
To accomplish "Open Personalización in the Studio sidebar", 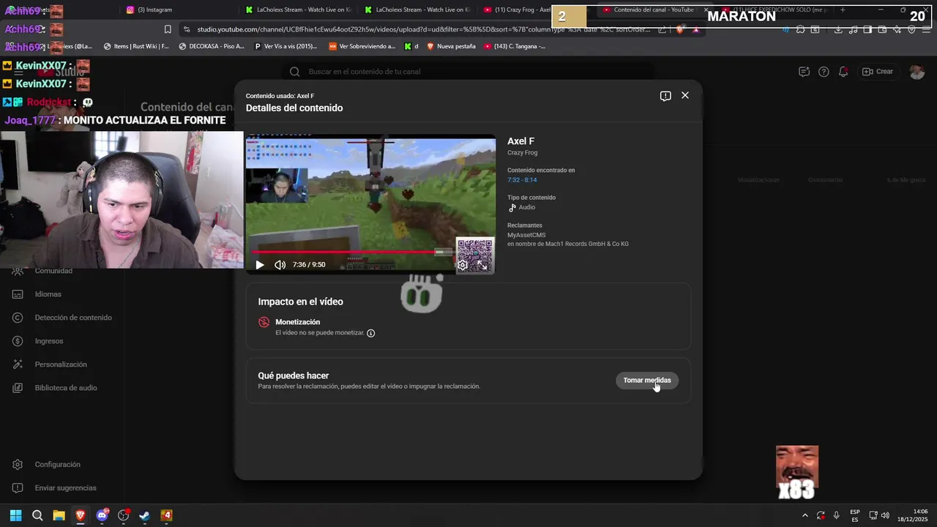I will 62,365.
